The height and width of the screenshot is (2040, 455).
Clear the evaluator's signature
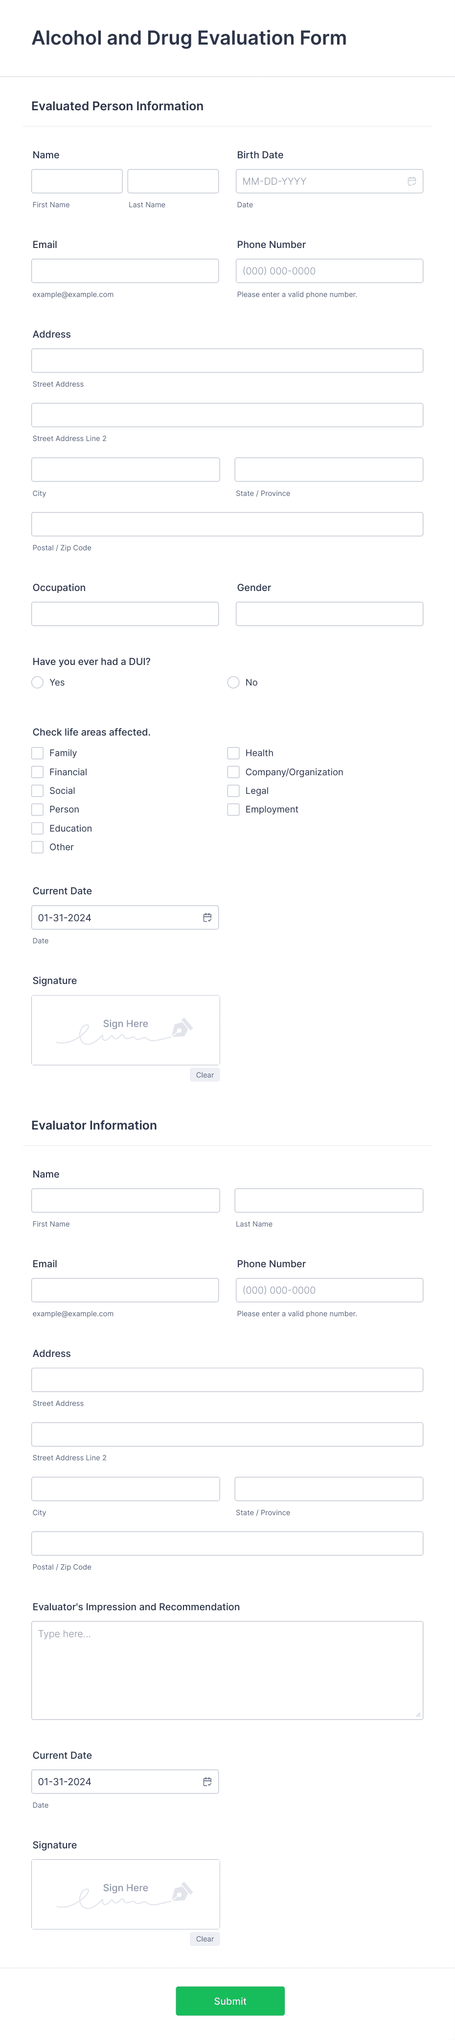click(x=204, y=1939)
